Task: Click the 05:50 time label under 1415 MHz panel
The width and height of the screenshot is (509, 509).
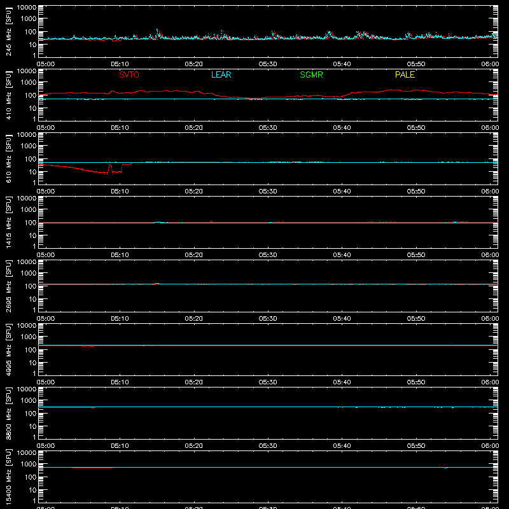Action: [416, 255]
